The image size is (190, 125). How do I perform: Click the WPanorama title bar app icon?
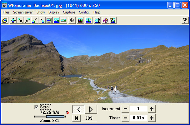pyautogui.click(x=4, y=5)
